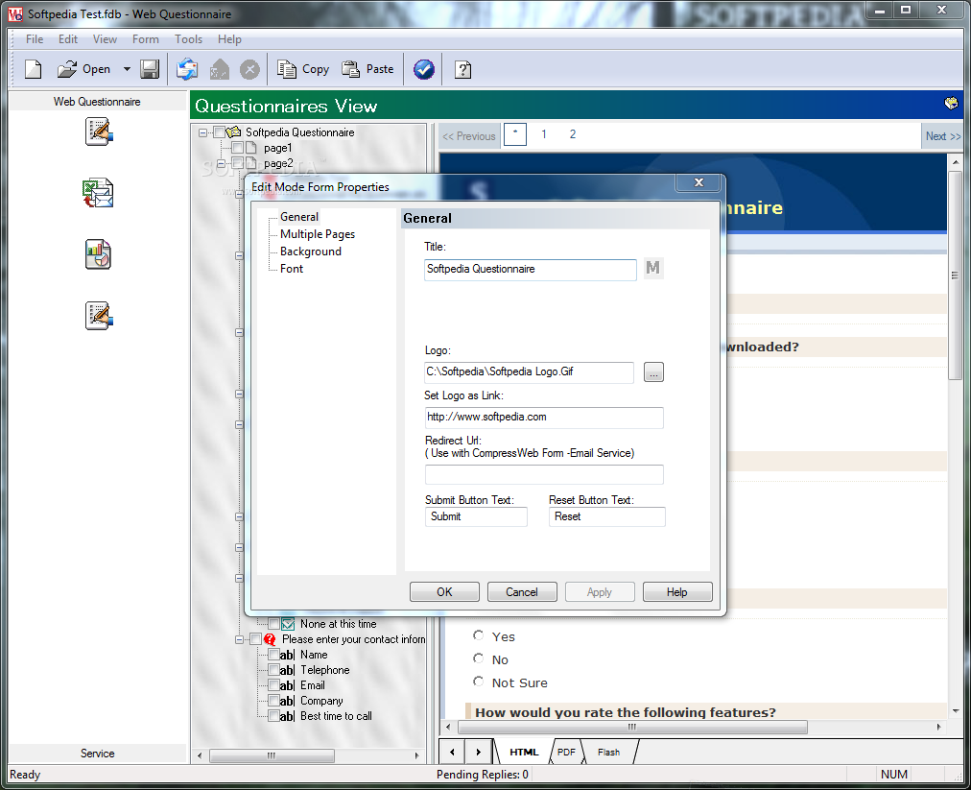Open the File menu

[x=35, y=39]
